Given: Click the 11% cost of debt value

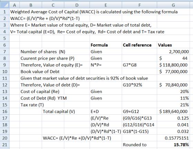Looking at the screenshot, I should pos(184,98).
